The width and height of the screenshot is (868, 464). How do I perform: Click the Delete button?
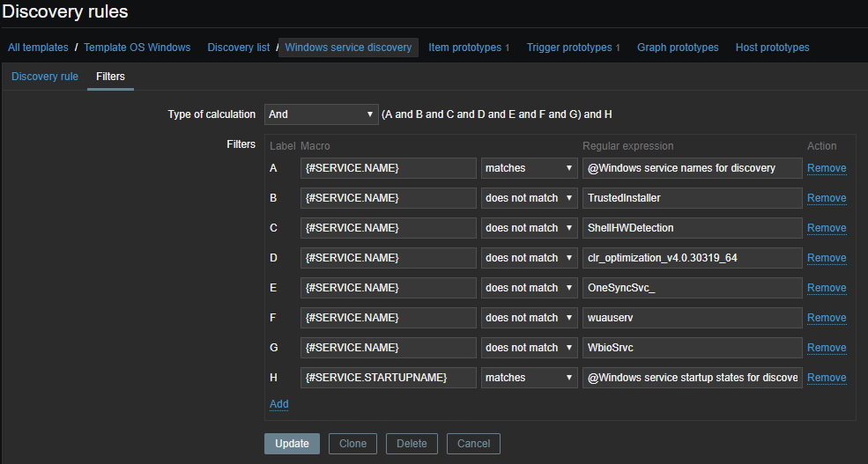tap(412, 444)
